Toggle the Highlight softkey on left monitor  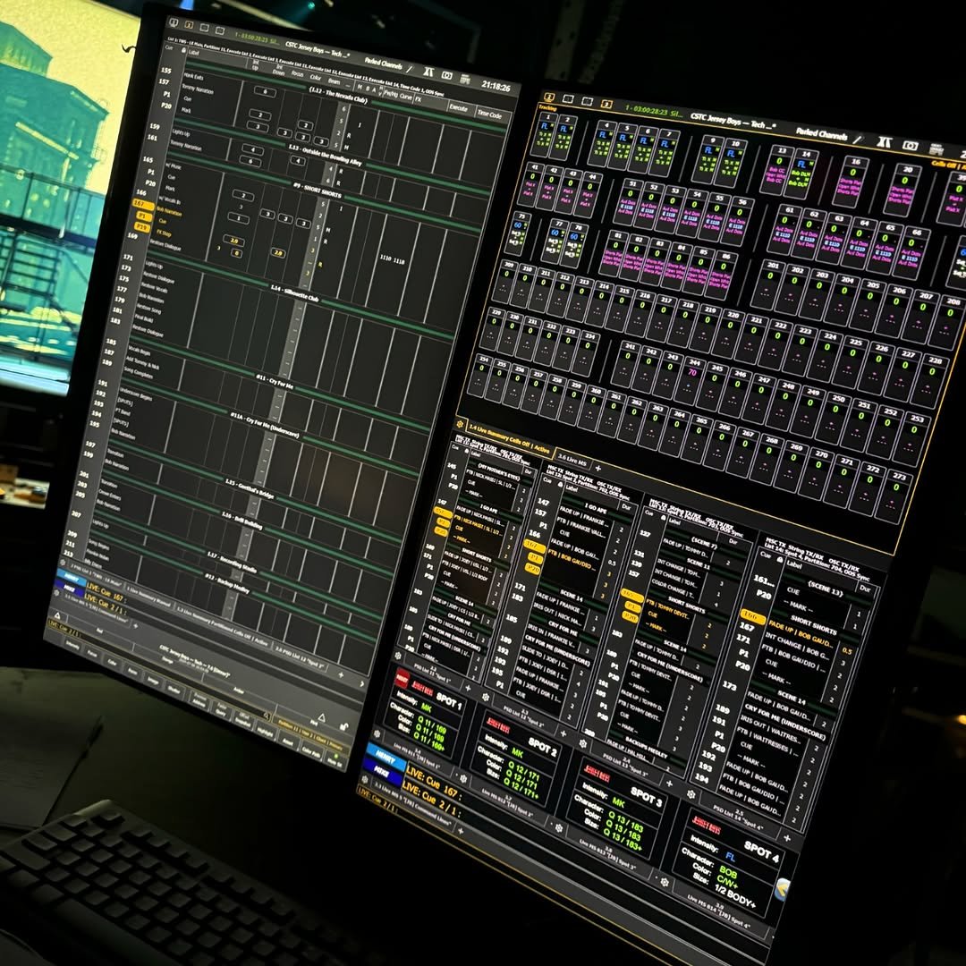pyautogui.click(x=265, y=732)
